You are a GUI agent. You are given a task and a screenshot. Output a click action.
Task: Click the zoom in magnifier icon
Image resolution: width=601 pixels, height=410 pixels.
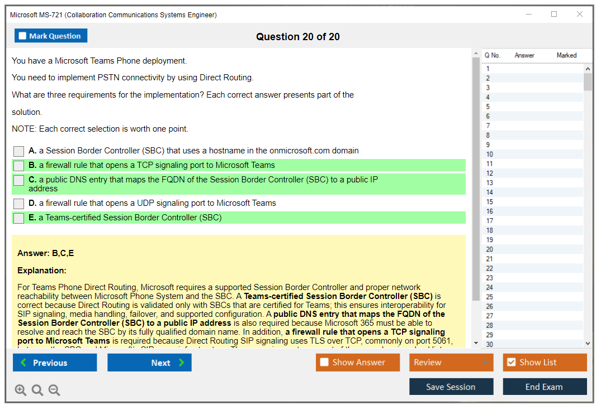pyautogui.click(x=20, y=390)
